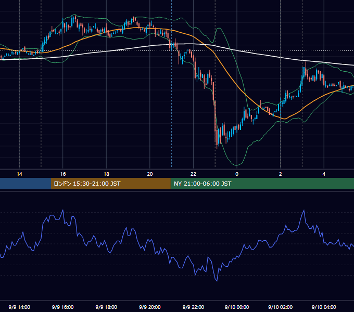The height and width of the screenshot is (312, 354).
Task: Click the 9/9 16:00 oscillator time label
Action: 63,307
